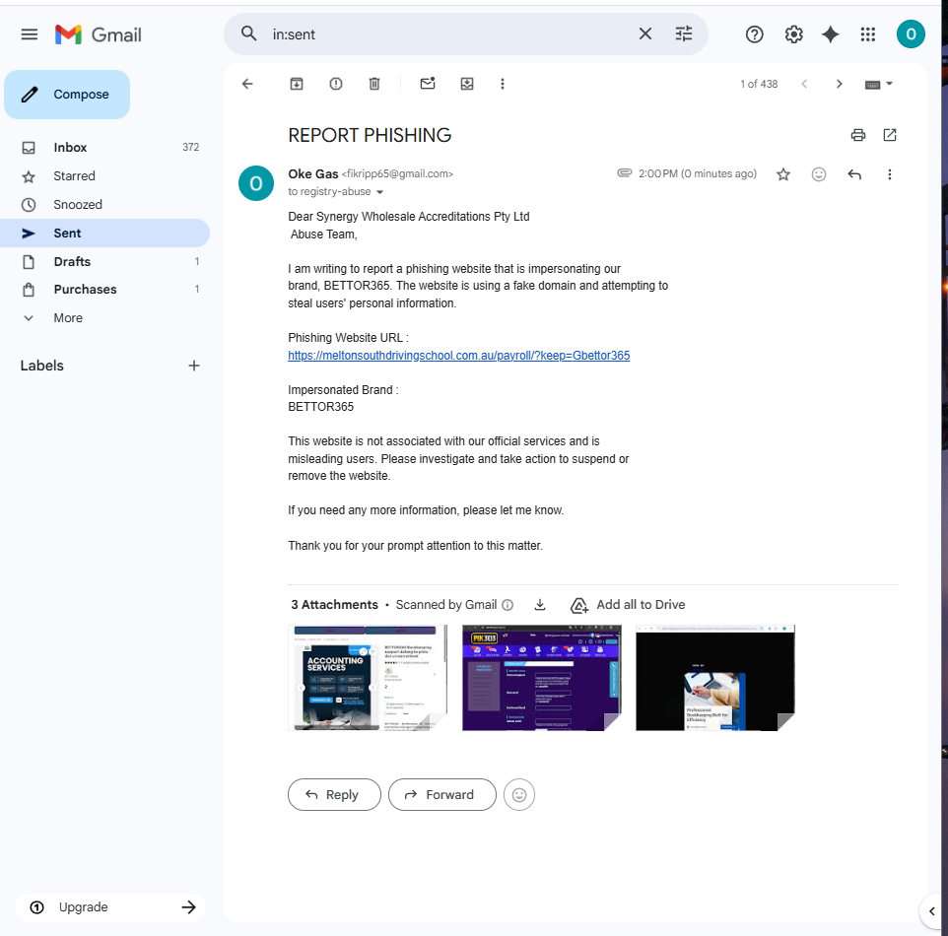Open the message's More options menu
Screen dimensions: 948x936
(x=889, y=174)
